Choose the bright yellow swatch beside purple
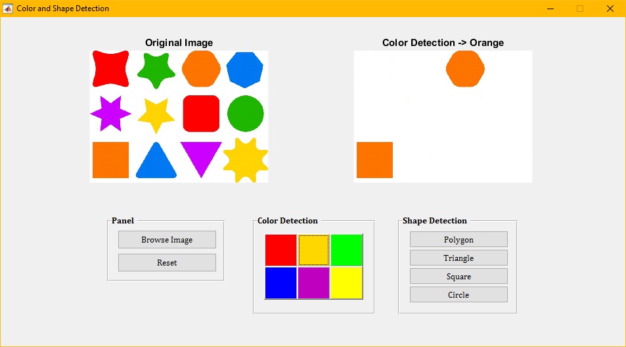Viewport: 626px width, 347px height. (346, 283)
